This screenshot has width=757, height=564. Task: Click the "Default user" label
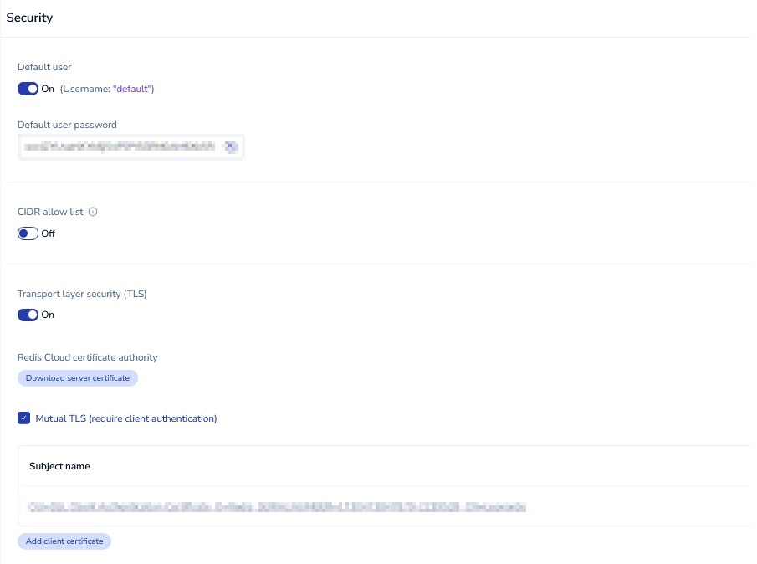(x=44, y=67)
